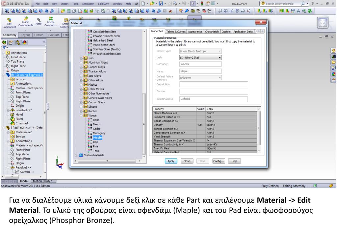This screenshot has width=337, height=252.
Task: Switch to the Application Data tab
Action: coord(243,31)
